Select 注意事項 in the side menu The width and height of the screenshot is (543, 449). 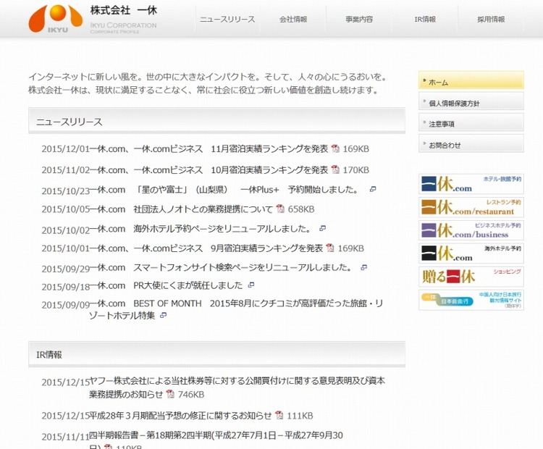471,122
